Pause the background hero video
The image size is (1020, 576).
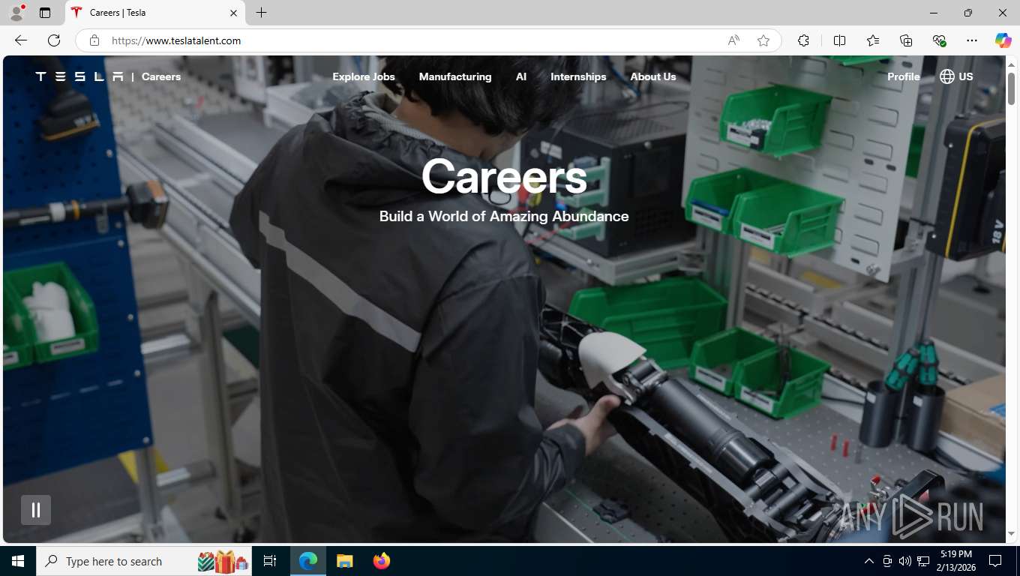(36, 510)
